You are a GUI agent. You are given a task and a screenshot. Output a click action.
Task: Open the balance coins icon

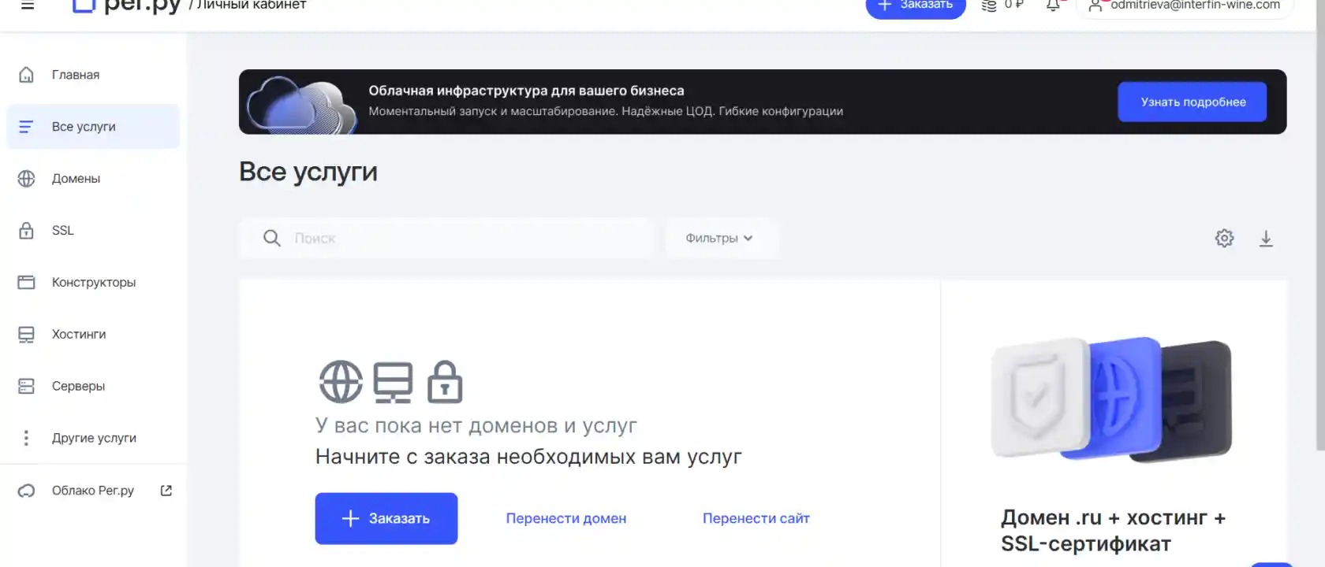(x=989, y=5)
